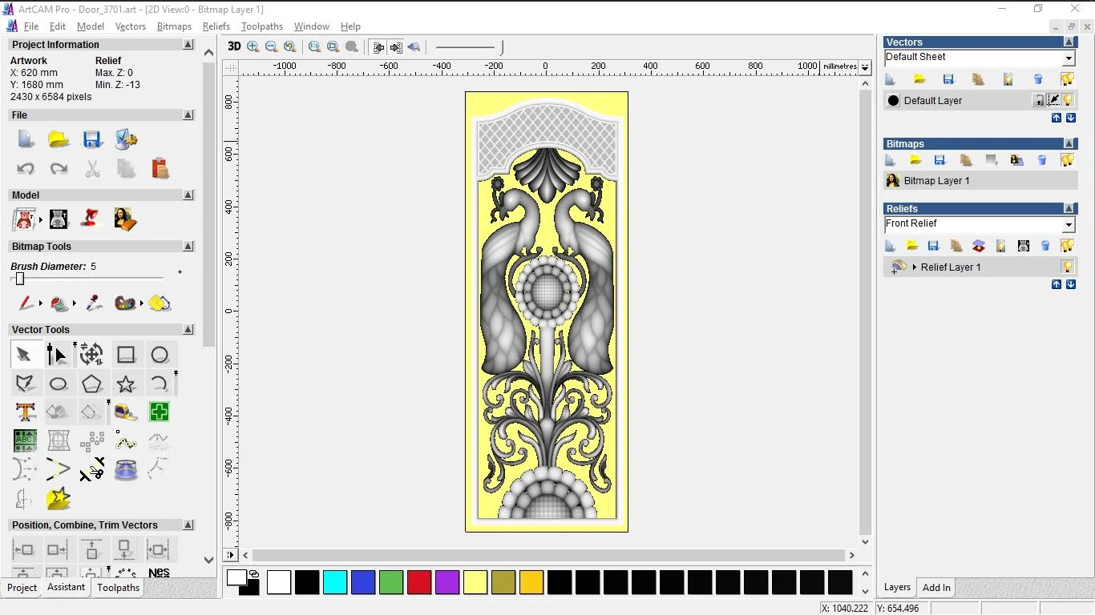Image resolution: width=1095 pixels, height=615 pixels.
Task: Toggle visibility of Default Layer lightbulb
Action: coord(1067,100)
